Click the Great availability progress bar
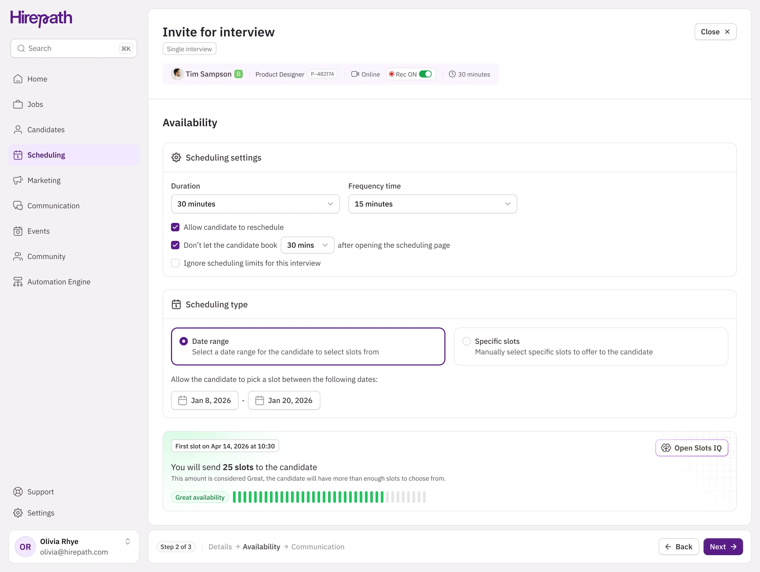Screen dimensions: 760x572 click(x=329, y=498)
